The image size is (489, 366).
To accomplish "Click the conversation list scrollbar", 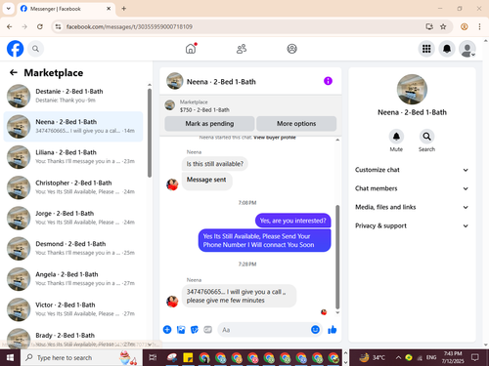I will tap(150, 134).
